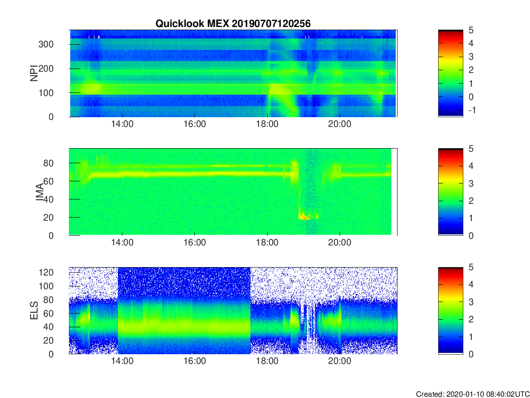Click the 0 label on NPI colorbar
This screenshot has width=530, height=398.
point(471,97)
